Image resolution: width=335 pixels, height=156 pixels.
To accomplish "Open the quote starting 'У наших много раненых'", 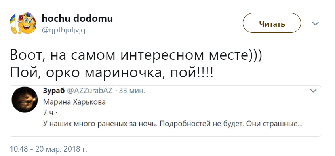I will click(173, 124).
